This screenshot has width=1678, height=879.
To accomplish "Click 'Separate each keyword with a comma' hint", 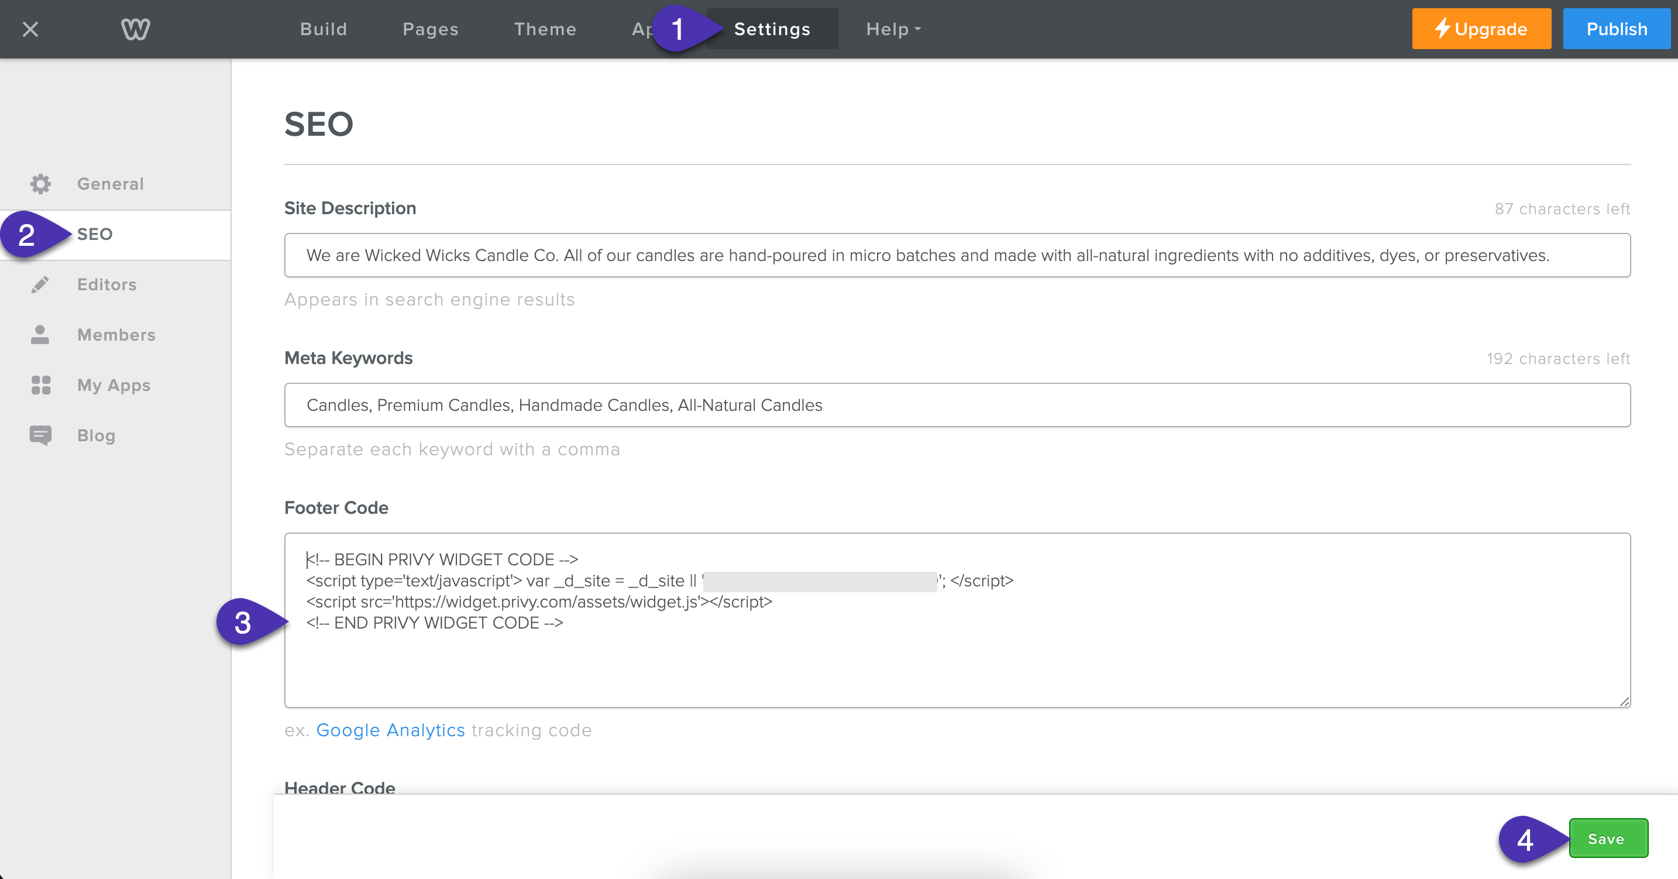I will (452, 449).
